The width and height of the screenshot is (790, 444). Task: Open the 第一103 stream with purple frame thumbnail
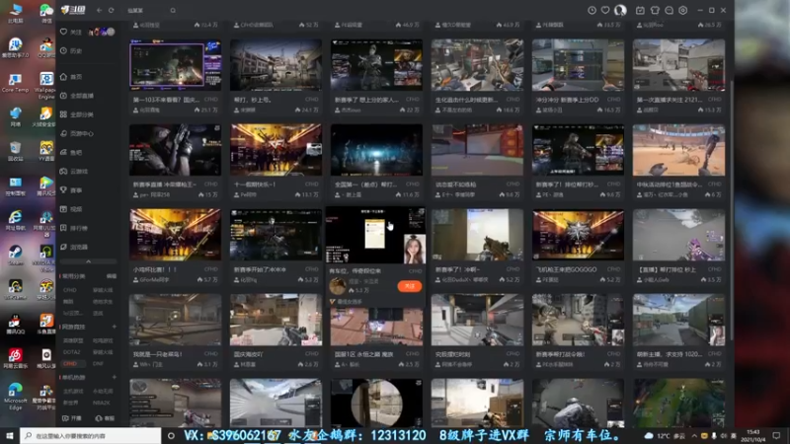pos(175,65)
